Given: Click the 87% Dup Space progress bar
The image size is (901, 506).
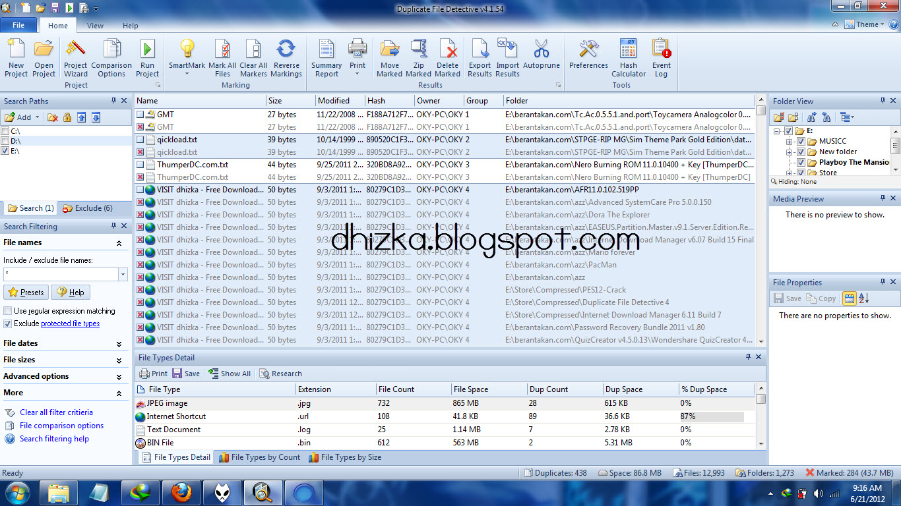Looking at the screenshot, I should pos(712,416).
